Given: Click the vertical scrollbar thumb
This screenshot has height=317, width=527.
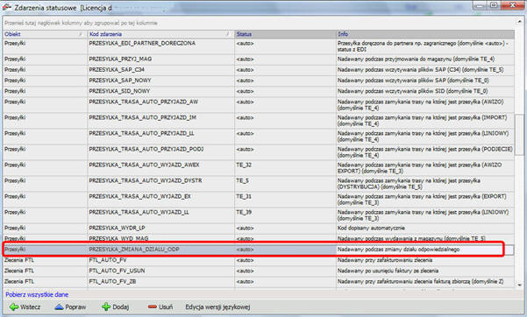Looking at the screenshot, I should pos(520,134).
